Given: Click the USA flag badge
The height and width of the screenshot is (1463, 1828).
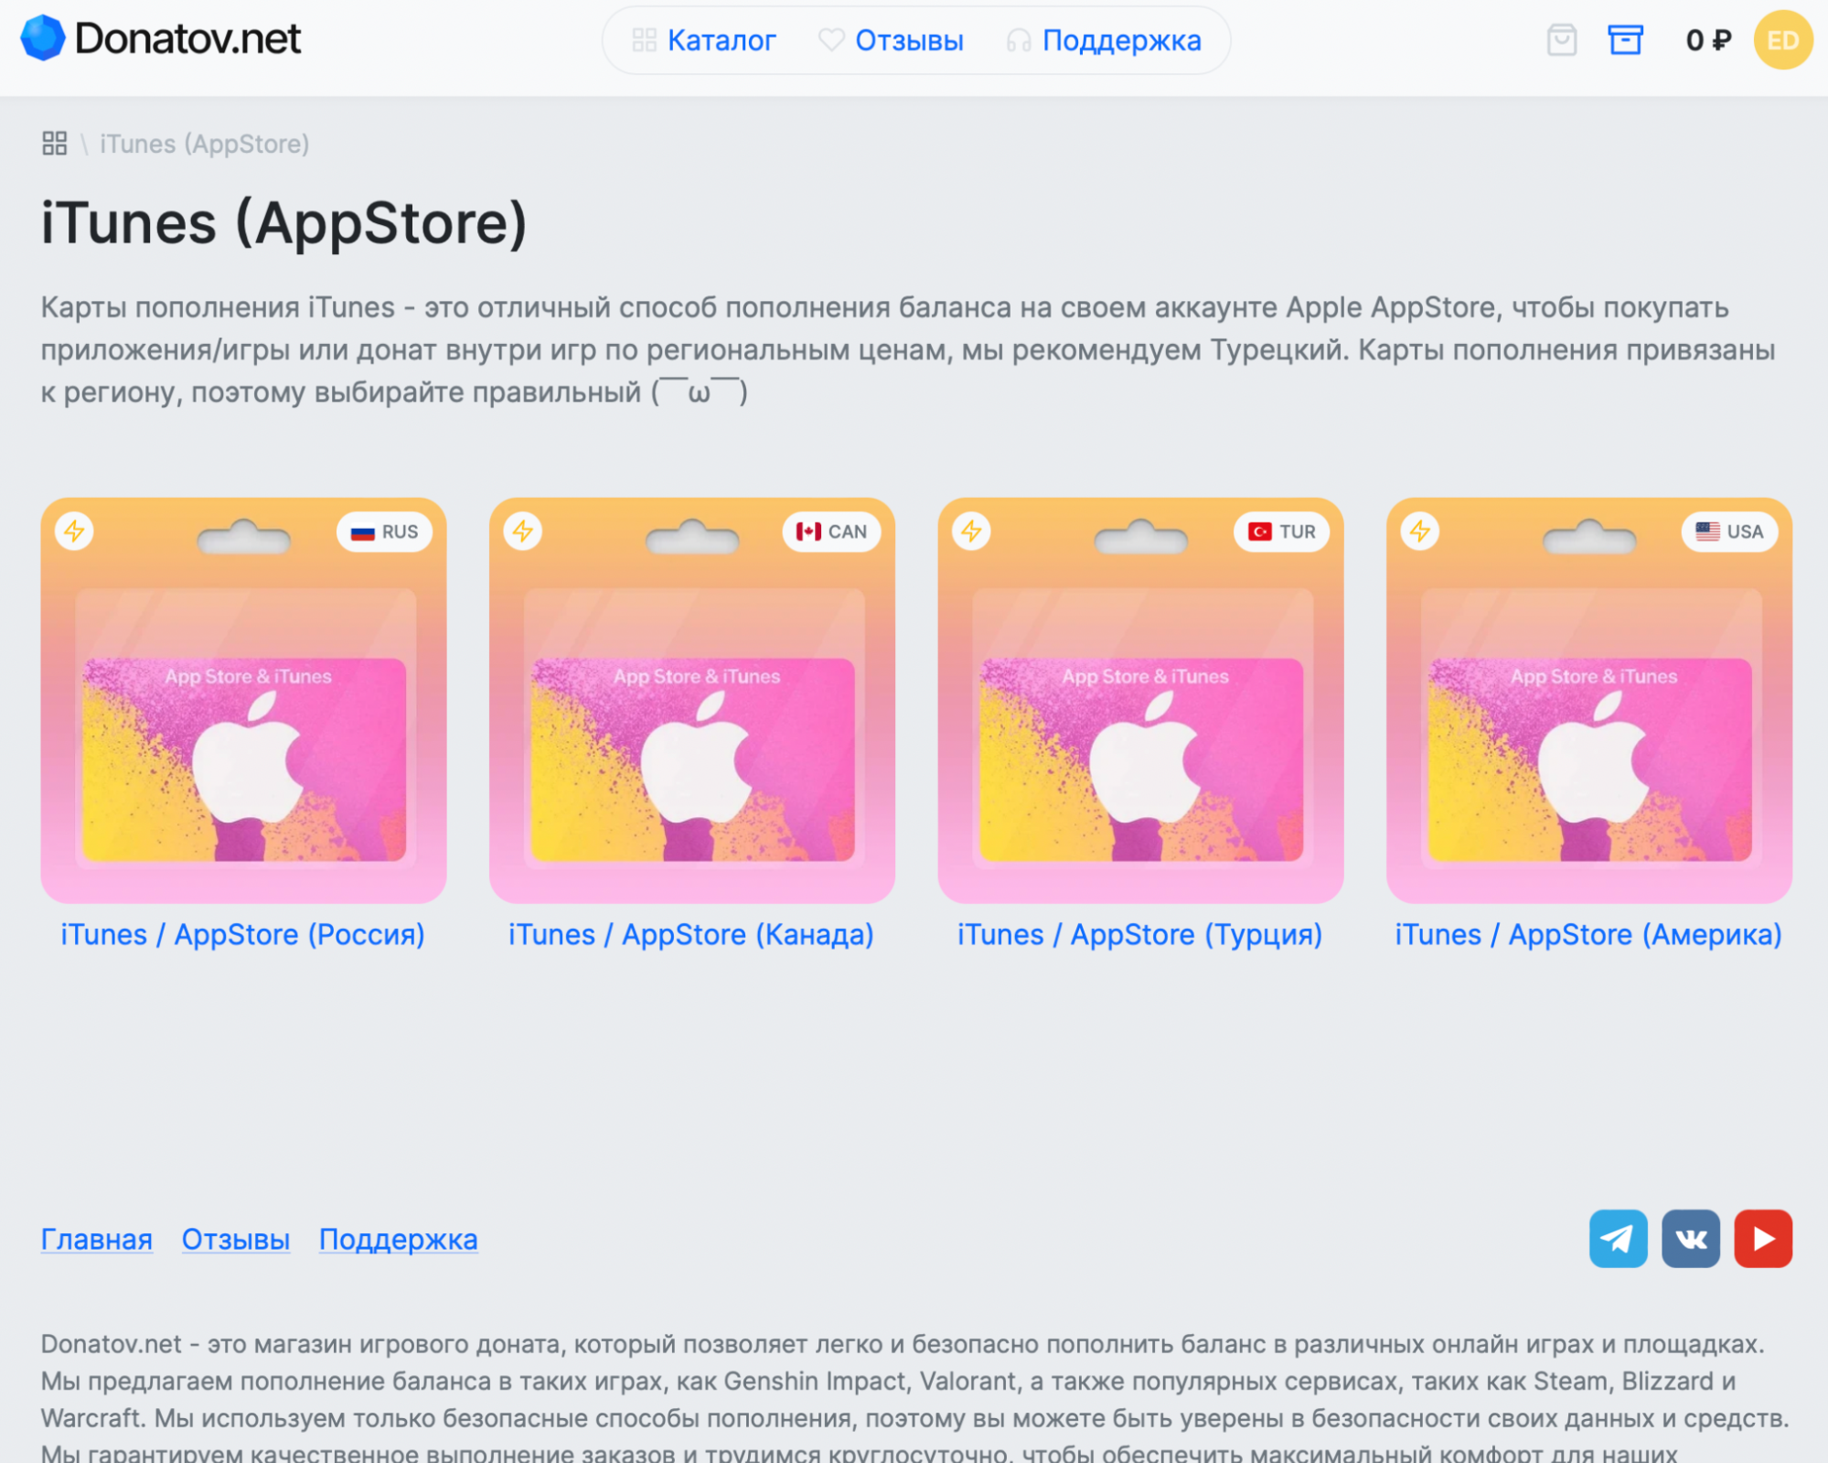Looking at the screenshot, I should coord(1729,532).
